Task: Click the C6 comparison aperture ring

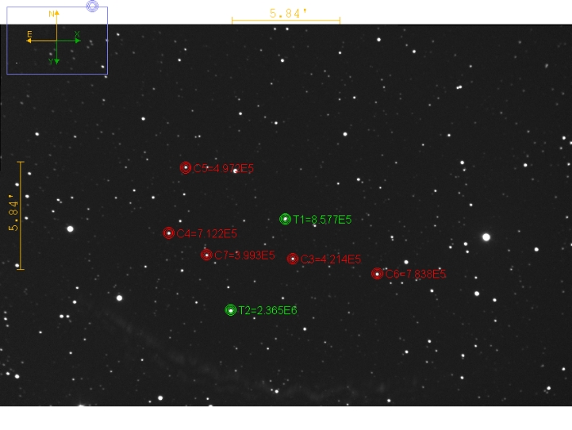Action: pos(377,273)
